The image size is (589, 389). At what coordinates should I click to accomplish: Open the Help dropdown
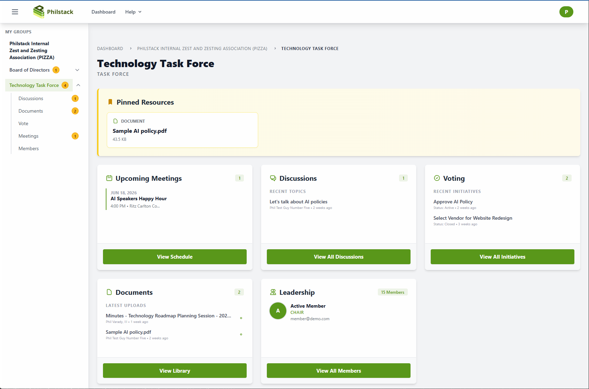click(x=133, y=11)
